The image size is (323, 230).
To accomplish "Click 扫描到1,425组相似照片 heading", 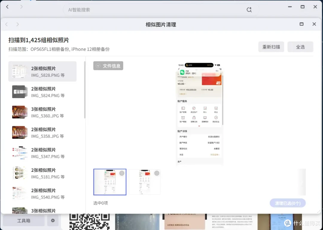I will [x=39, y=40].
